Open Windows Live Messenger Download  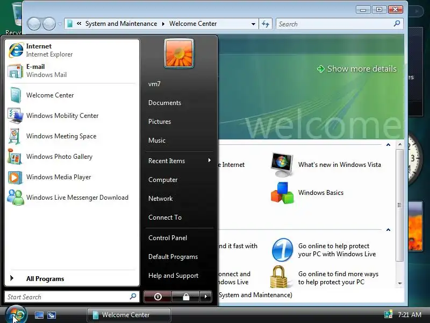pos(72,198)
